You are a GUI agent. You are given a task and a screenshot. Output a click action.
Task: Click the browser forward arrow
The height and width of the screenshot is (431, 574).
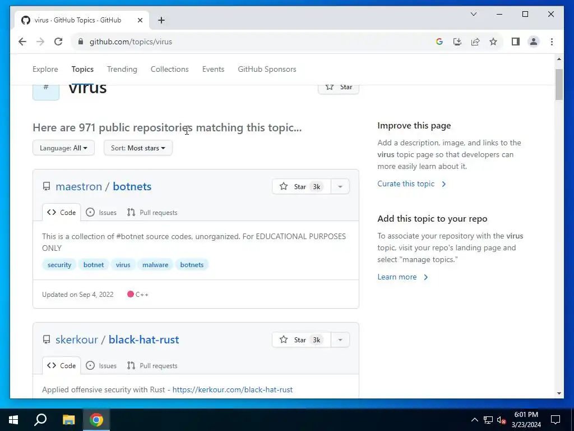[40, 42]
